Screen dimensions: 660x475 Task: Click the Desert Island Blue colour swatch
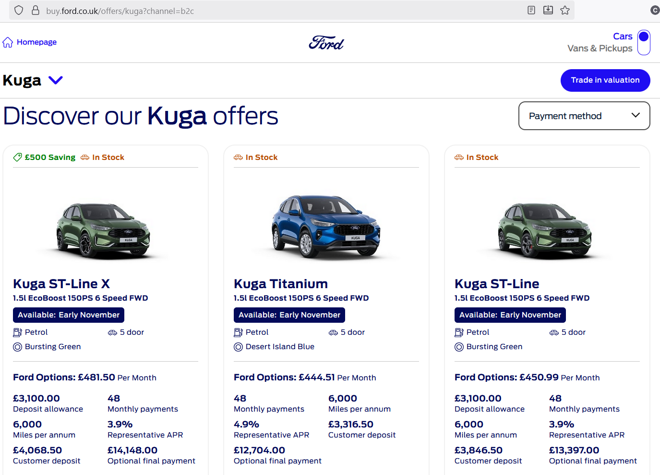pos(239,347)
